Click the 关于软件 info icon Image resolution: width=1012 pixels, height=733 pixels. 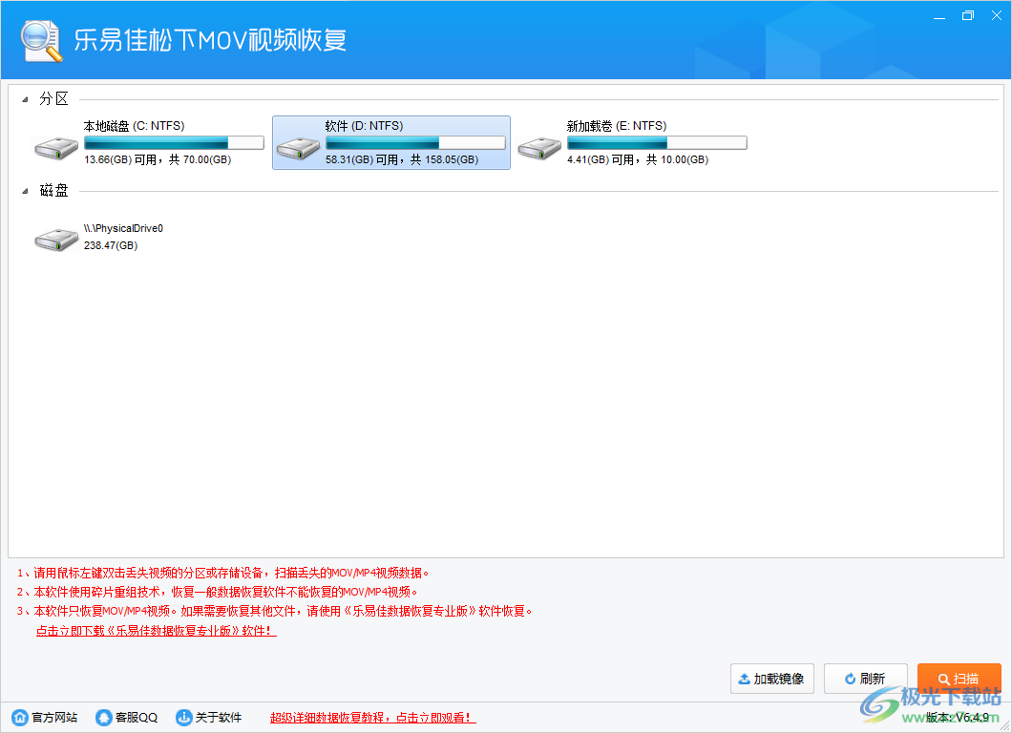(x=182, y=717)
